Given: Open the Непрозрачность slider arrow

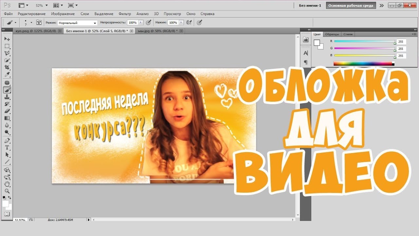Looking at the screenshot, I should coord(141,23).
